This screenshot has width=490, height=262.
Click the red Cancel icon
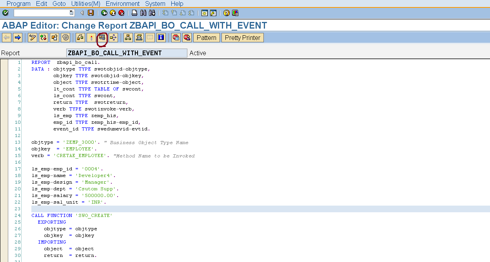(122, 13)
